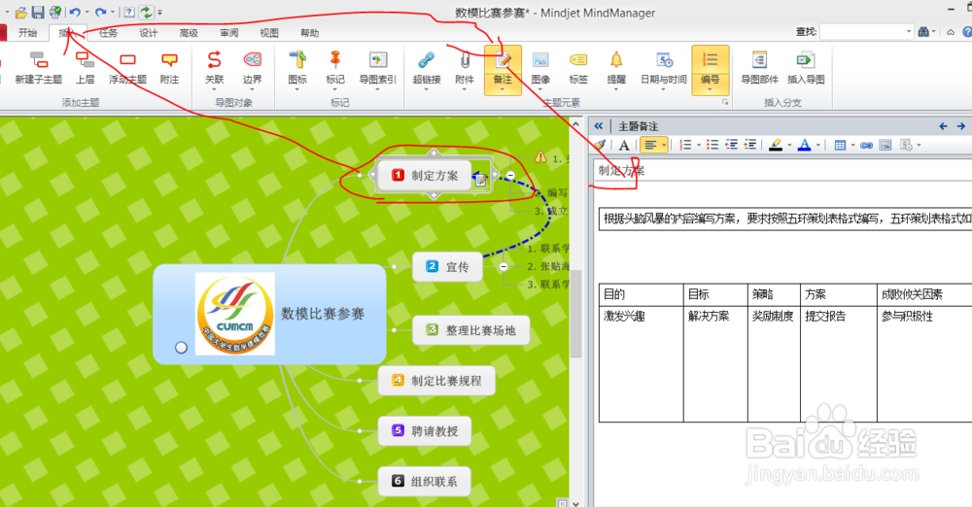Viewport: 972px width, 507px height.
Task: Switch to the 设计 ribbon tab
Action: coord(148,33)
